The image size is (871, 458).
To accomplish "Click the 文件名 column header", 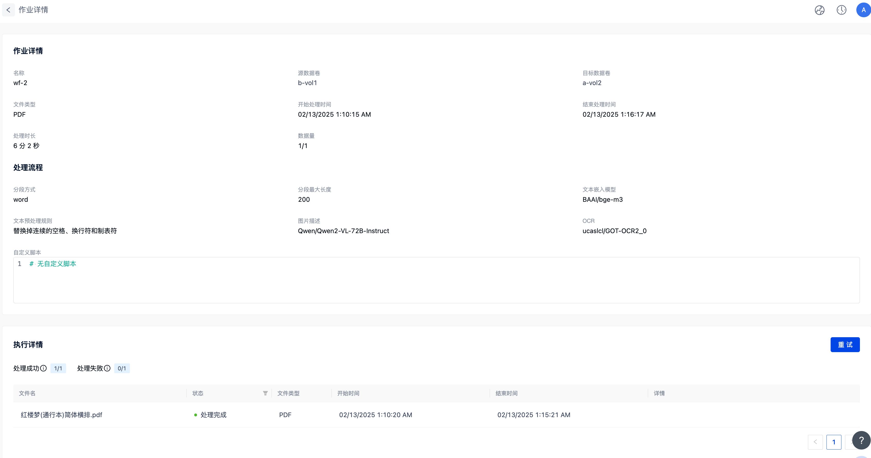I will 27,393.
